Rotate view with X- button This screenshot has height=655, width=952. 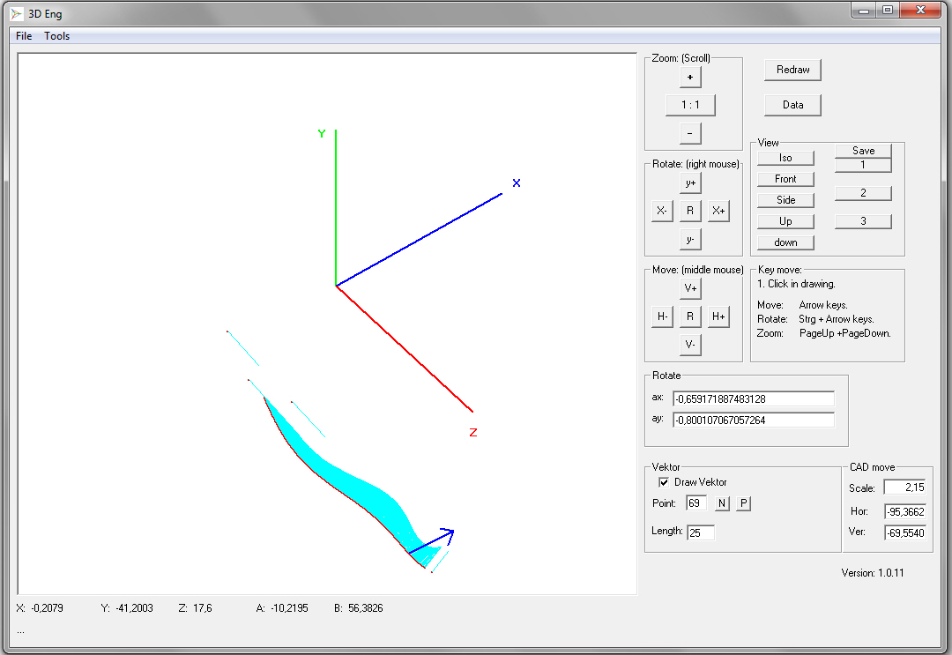click(661, 211)
